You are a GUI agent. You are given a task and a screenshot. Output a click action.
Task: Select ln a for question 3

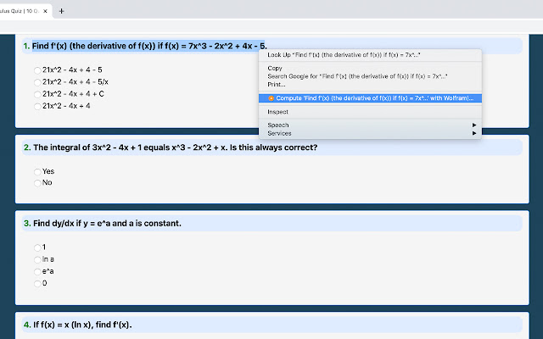(x=38, y=259)
